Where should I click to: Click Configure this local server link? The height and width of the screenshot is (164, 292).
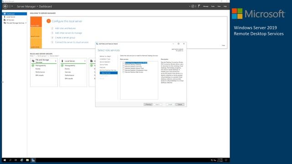[67, 21]
